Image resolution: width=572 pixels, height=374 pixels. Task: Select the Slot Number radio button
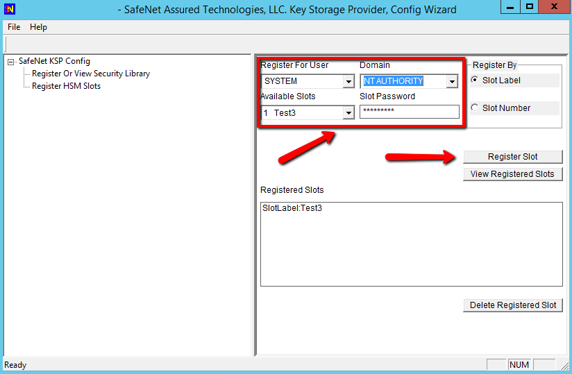[x=475, y=108]
